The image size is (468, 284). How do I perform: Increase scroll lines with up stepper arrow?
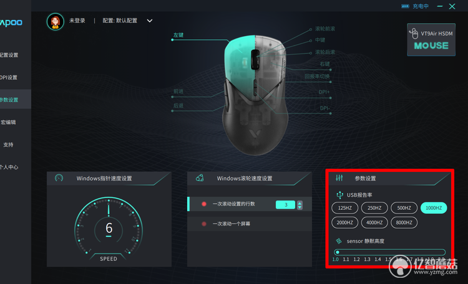pos(300,203)
